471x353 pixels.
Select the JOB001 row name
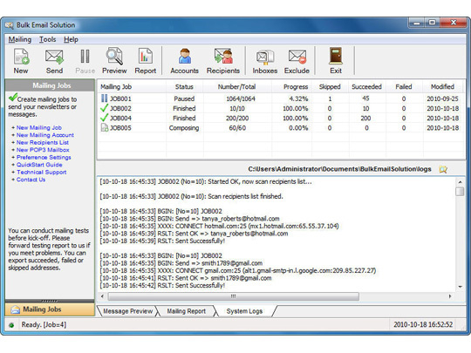[120, 98]
